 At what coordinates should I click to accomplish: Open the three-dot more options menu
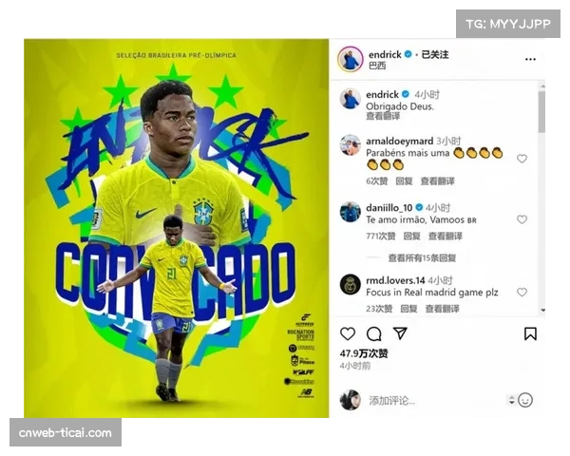pyautogui.click(x=530, y=59)
